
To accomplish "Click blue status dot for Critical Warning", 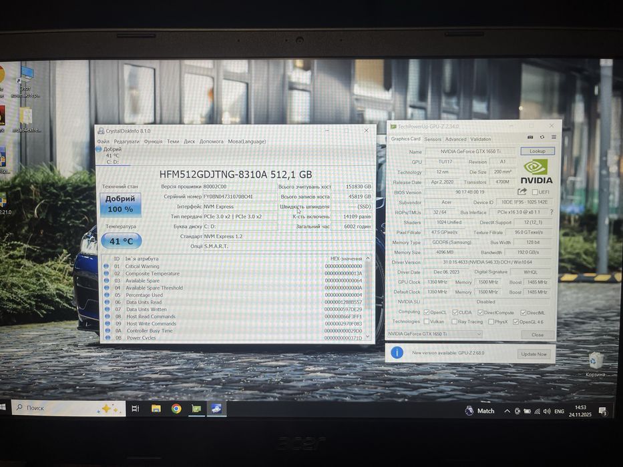I will [106, 266].
